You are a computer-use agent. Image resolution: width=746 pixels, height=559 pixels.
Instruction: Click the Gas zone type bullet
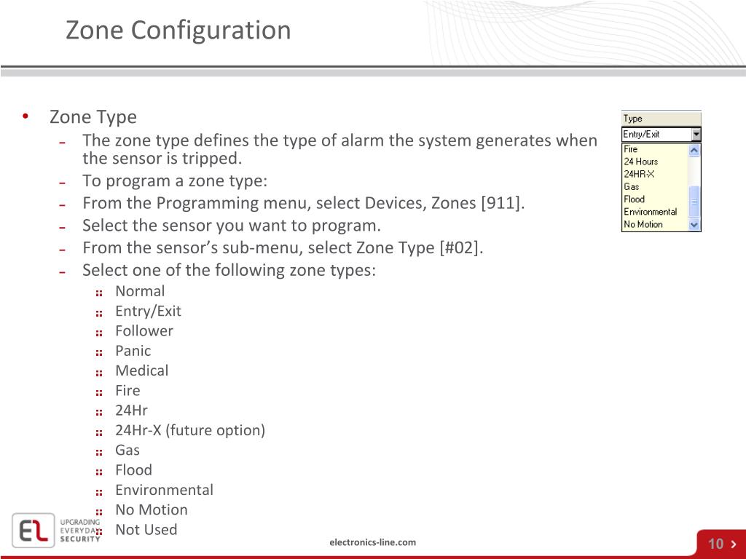[x=127, y=450]
